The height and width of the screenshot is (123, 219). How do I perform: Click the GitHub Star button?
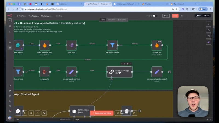click(198, 16)
